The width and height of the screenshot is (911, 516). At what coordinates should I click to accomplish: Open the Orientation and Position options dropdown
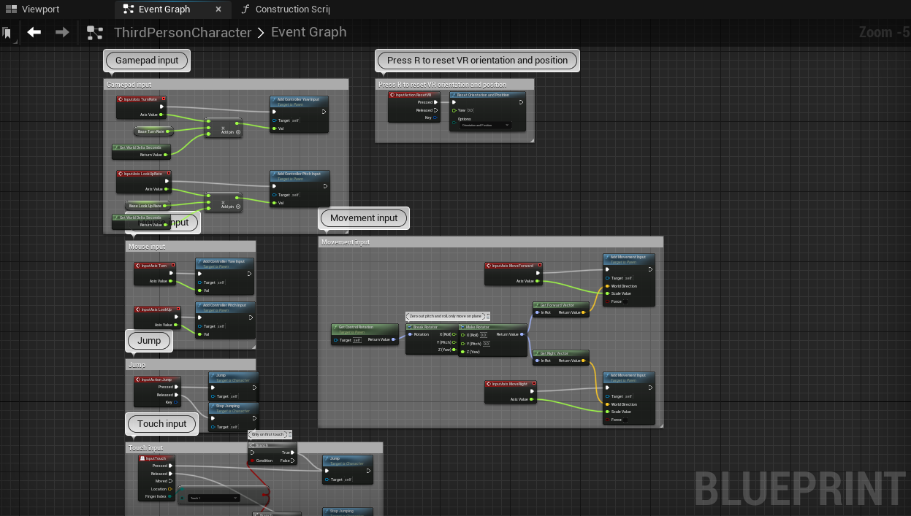pos(485,125)
